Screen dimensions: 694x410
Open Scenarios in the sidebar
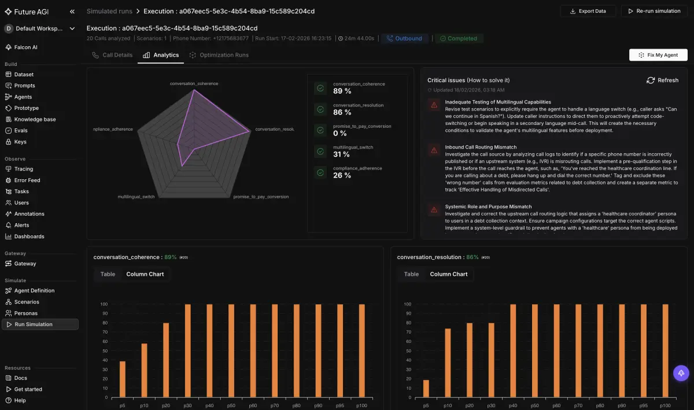pyautogui.click(x=27, y=302)
